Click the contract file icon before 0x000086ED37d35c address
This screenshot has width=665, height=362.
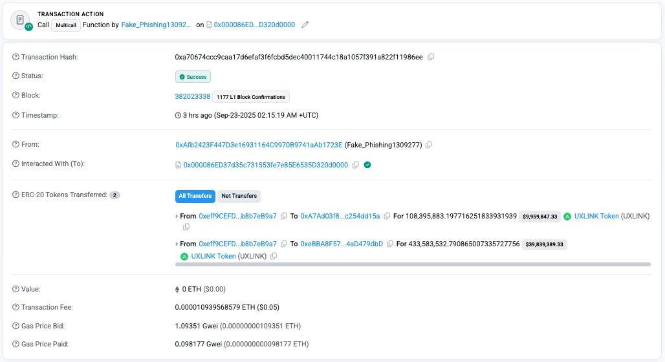pyautogui.click(x=178, y=165)
